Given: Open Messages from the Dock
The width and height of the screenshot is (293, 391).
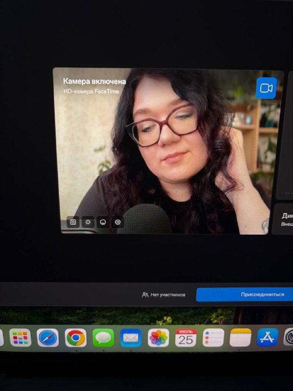Looking at the screenshot, I should [x=104, y=338].
